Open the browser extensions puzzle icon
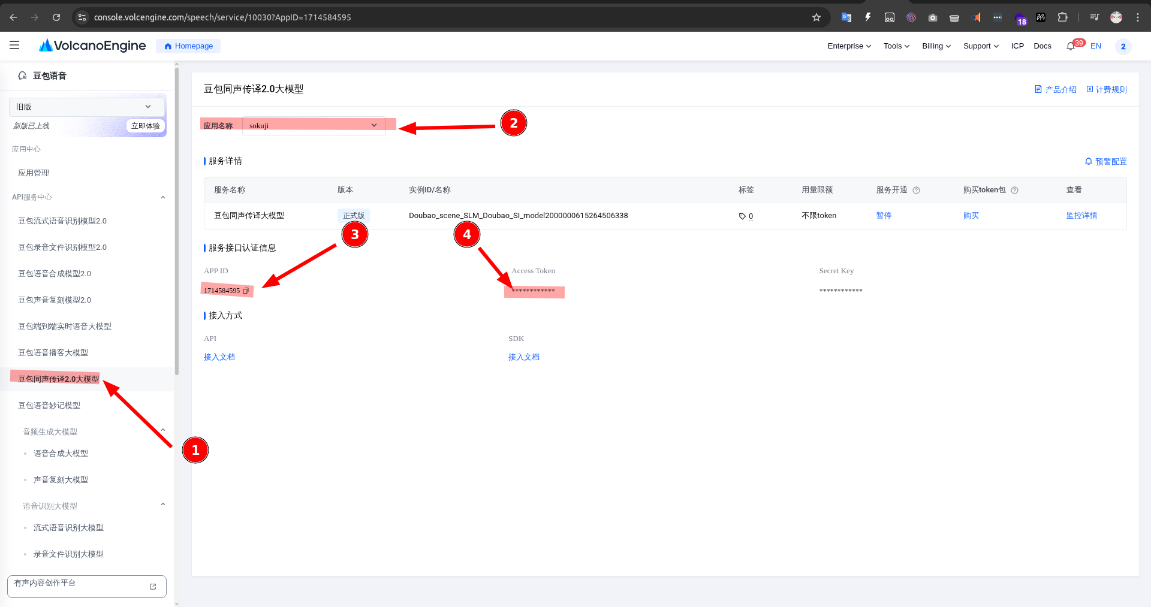Screen dimensions: 1151x607 click(x=1062, y=17)
